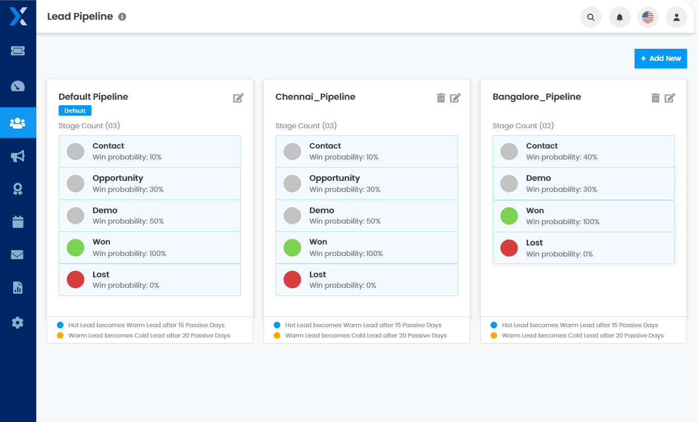Screen dimensions: 698x422
Task: Click the info icon beside Lead Pipeline
Action: (122, 16)
